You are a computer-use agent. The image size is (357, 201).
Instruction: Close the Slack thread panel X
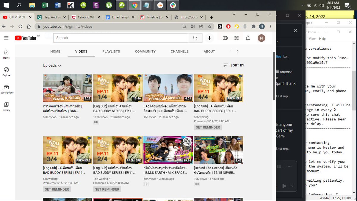pos(295,30)
